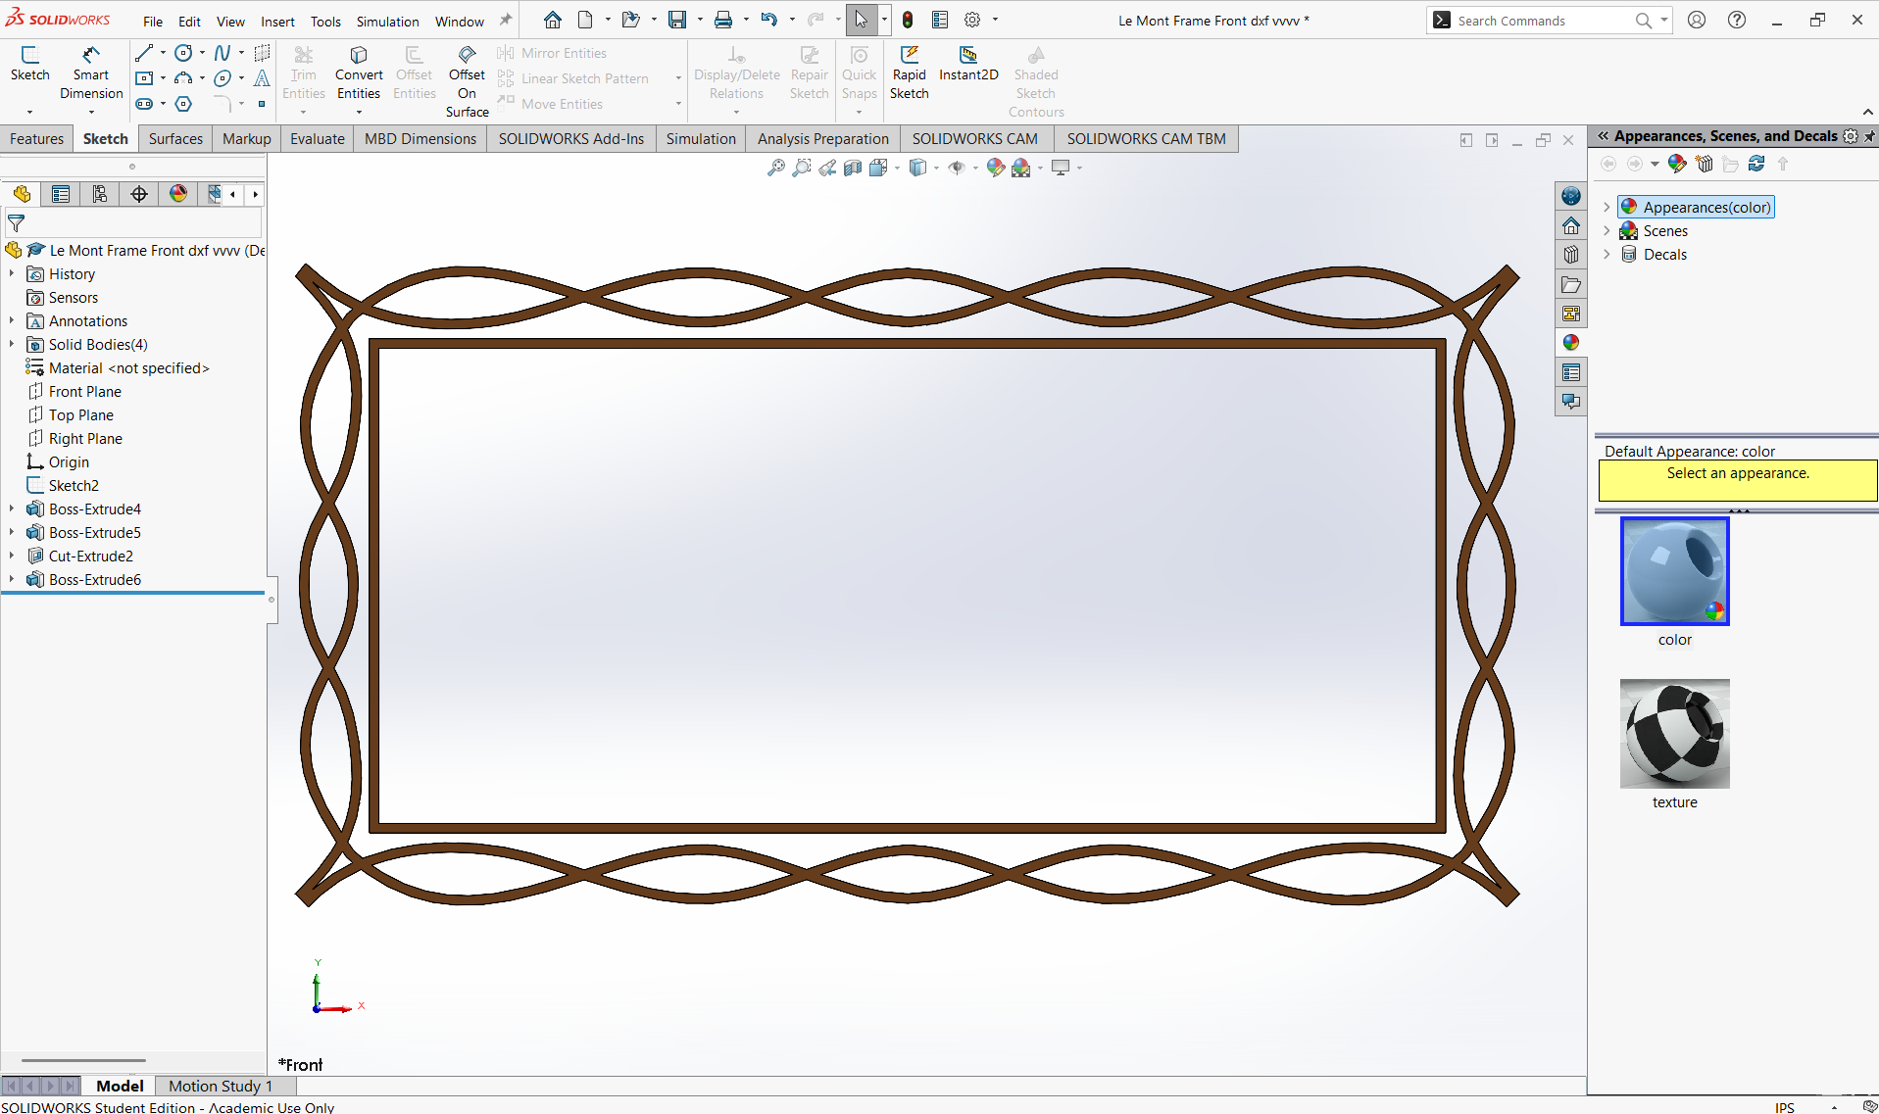Image resolution: width=1879 pixels, height=1114 pixels.
Task: Expand Cut-Extrude2 feature
Action: tap(12, 556)
